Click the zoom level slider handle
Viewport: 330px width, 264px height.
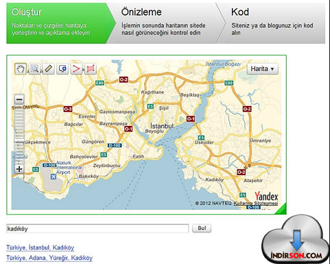tap(19, 140)
